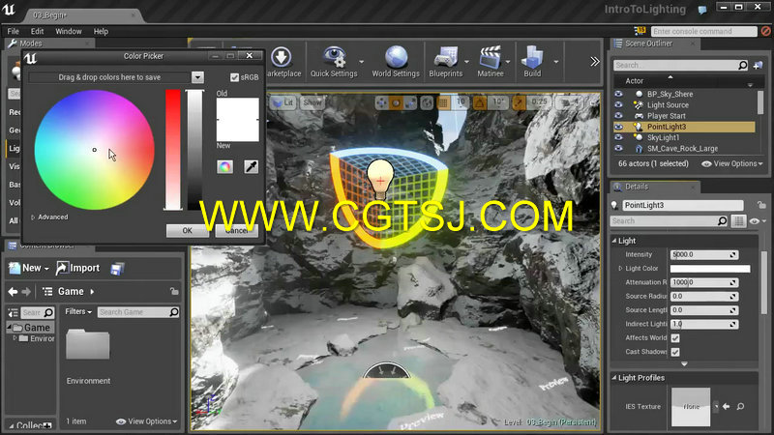Toggle Content Browser lock icon
The height and width of the screenshot is (435, 774).
click(x=174, y=291)
